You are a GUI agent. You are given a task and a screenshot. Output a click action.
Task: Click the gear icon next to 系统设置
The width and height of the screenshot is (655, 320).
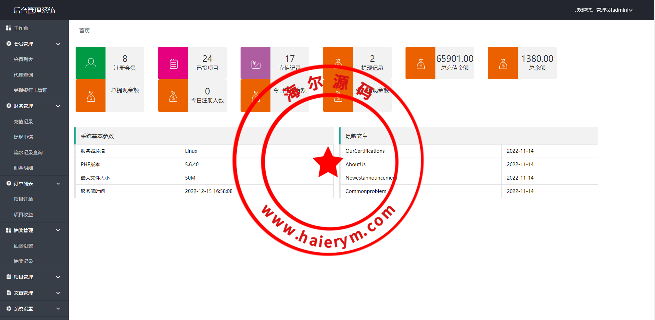(x=9, y=309)
